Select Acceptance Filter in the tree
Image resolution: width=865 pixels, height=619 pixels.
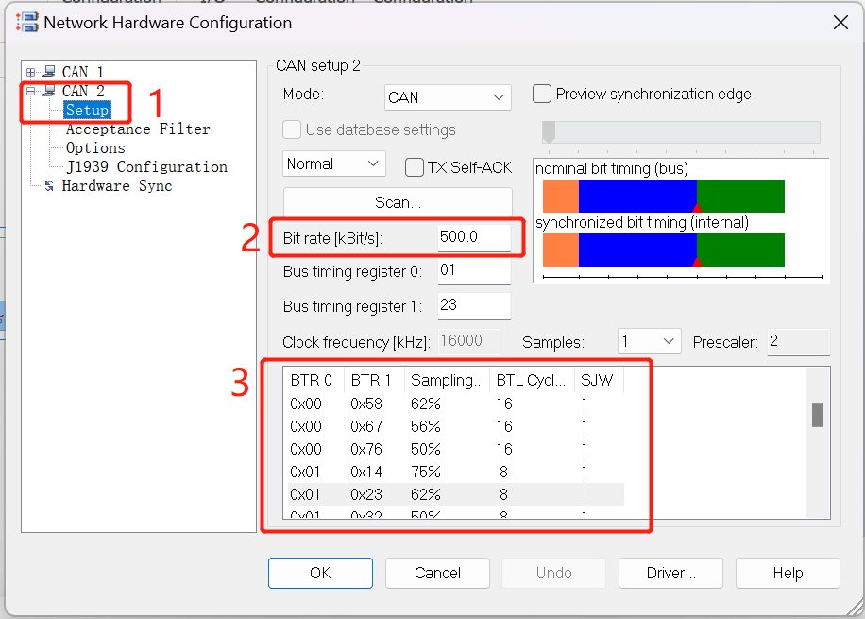click(138, 129)
